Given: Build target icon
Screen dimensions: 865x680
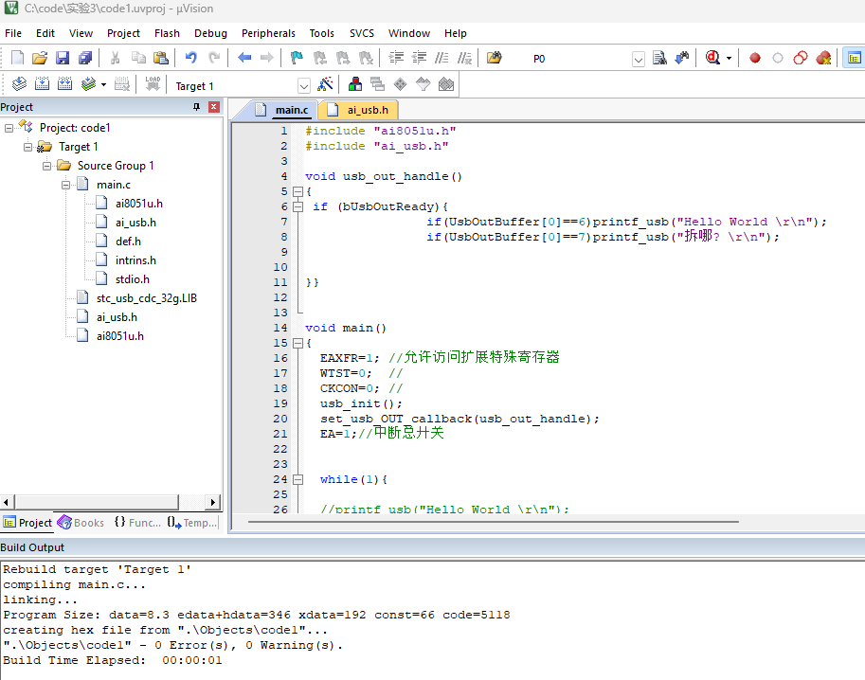Looking at the screenshot, I should click(x=42, y=84).
